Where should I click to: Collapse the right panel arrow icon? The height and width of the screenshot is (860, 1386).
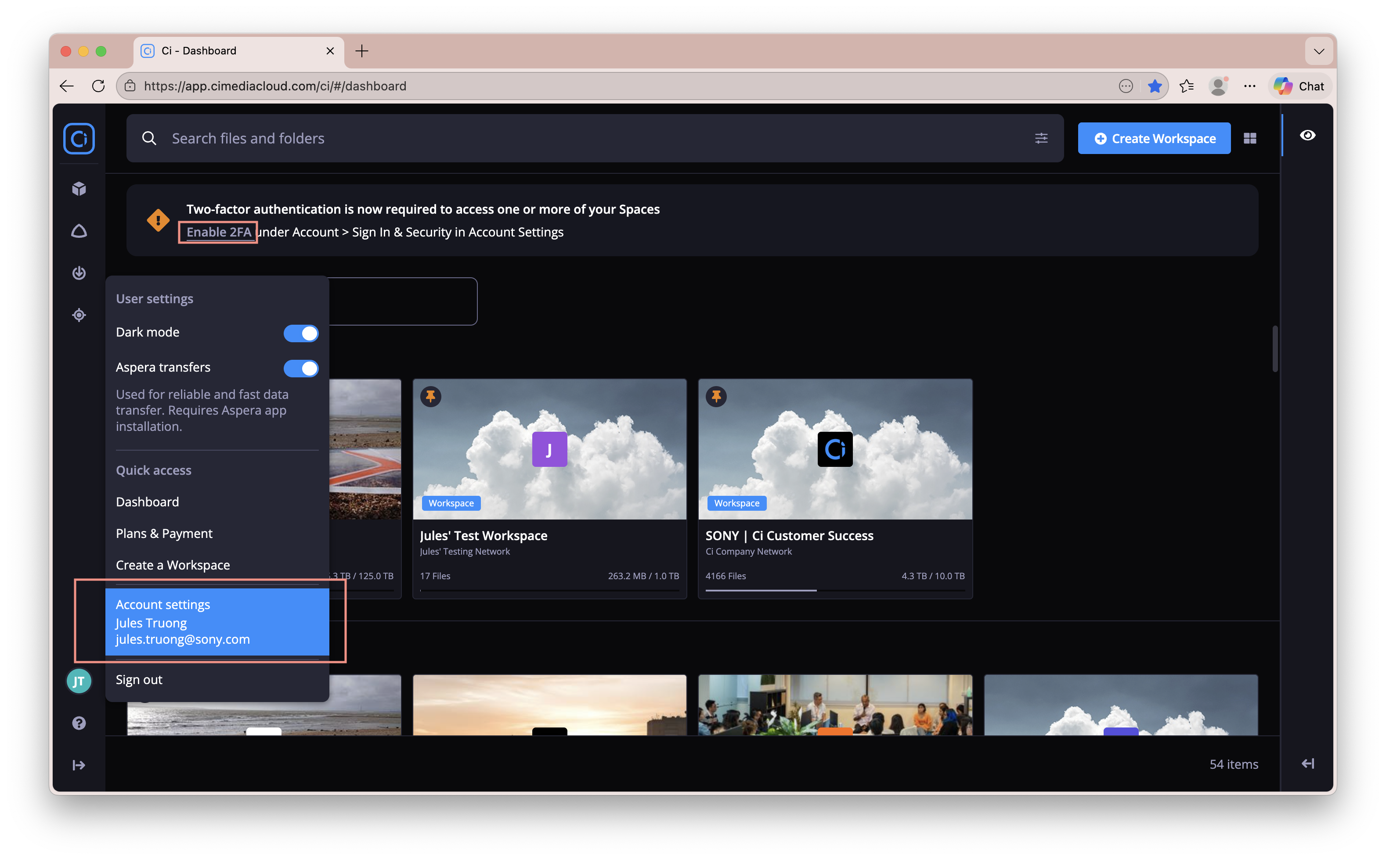coord(1307,764)
